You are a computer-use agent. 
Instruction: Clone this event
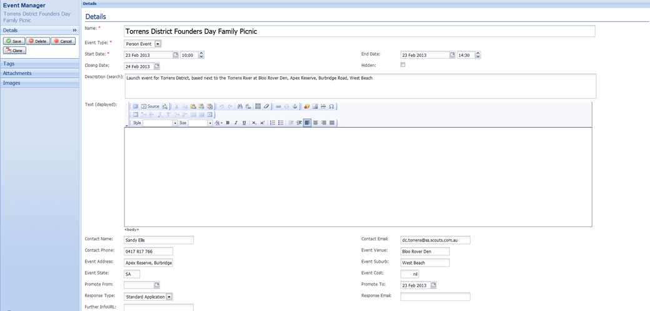pyautogui.click(x=14, y=51)
